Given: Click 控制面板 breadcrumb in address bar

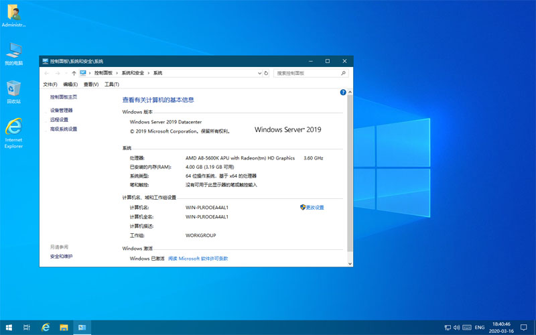Looking at the screenshot, I should (x=103, y=73).
